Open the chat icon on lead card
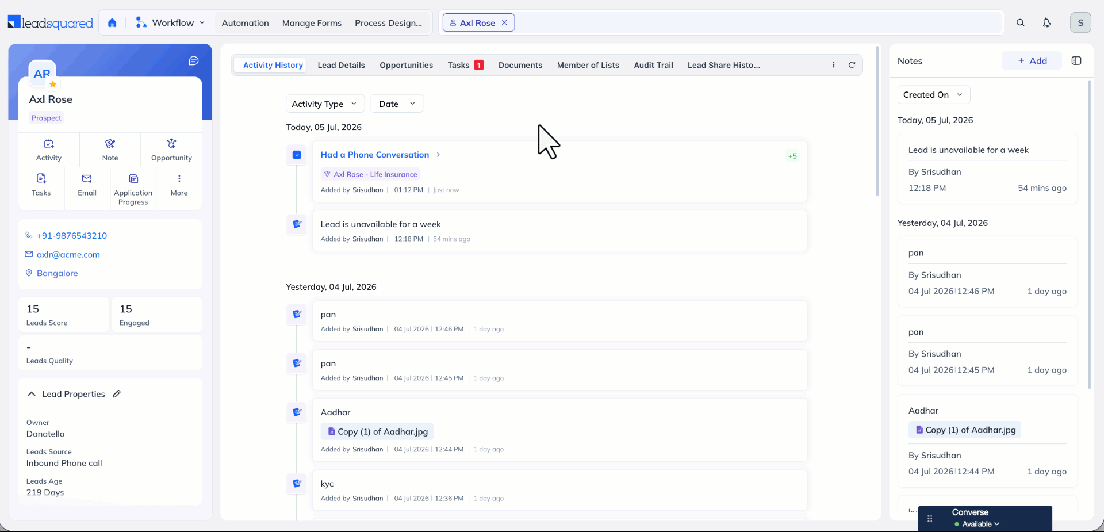 coord(194,61)
